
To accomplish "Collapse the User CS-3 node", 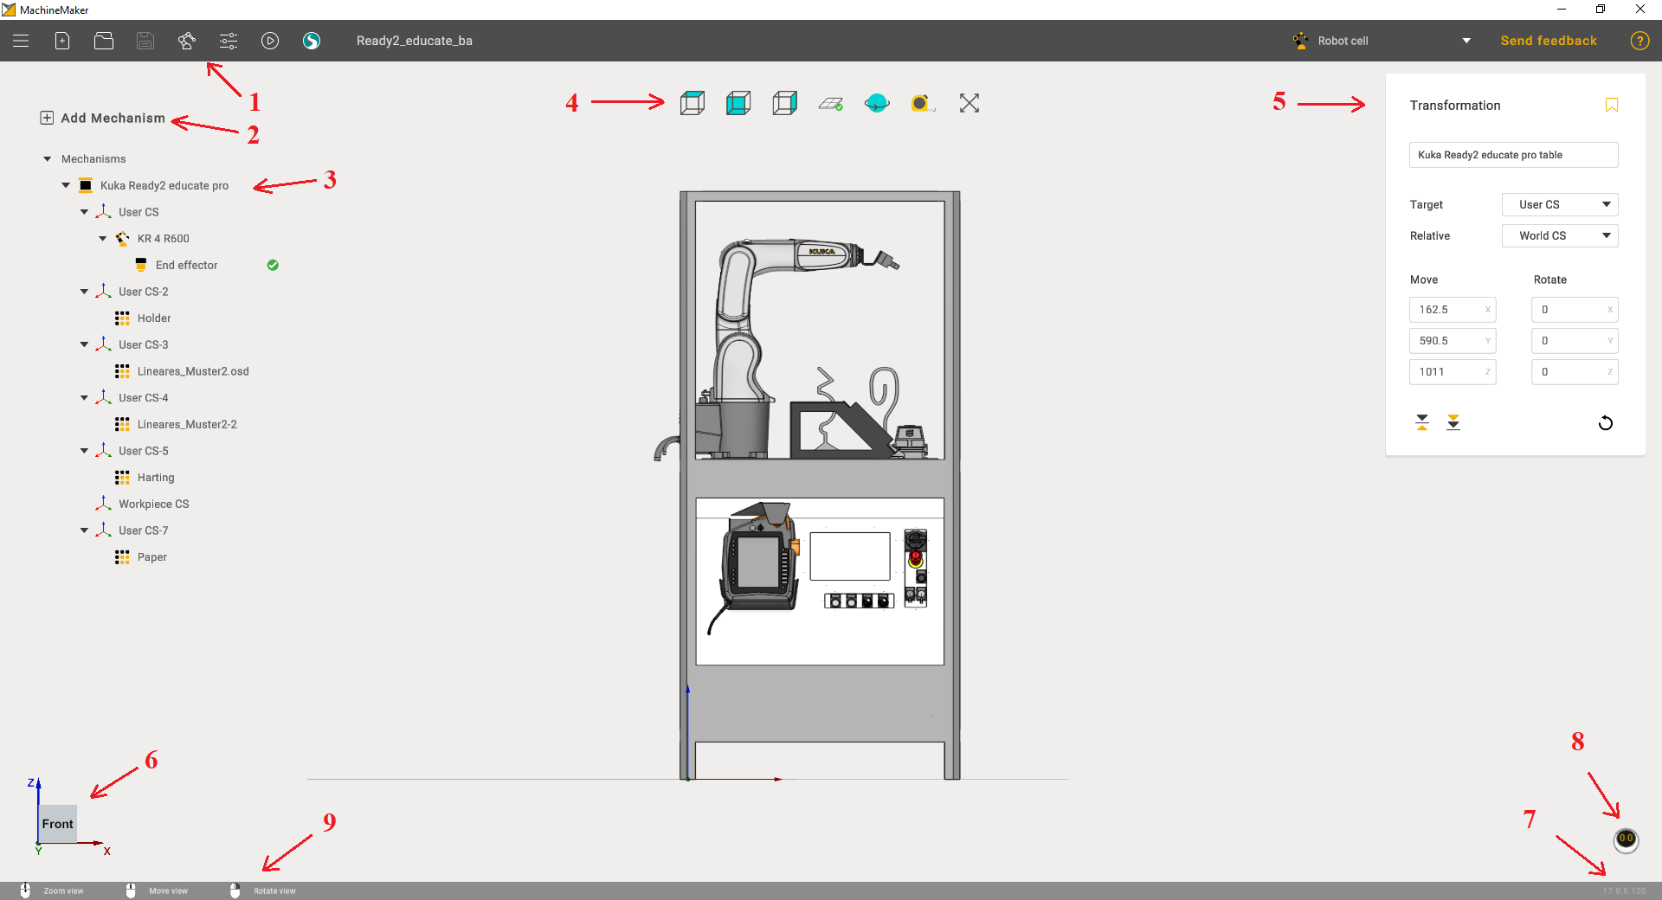I will pos(84,345).
